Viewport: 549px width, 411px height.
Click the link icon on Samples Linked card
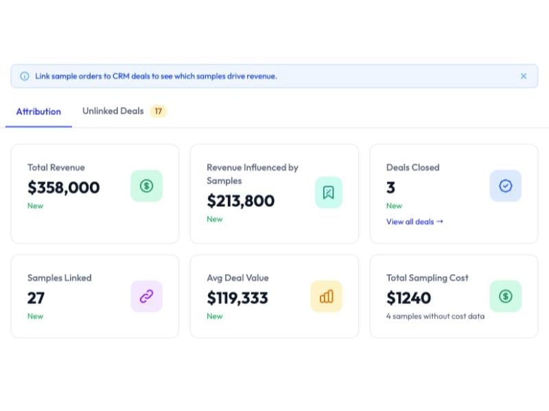(x=146, y=296)
